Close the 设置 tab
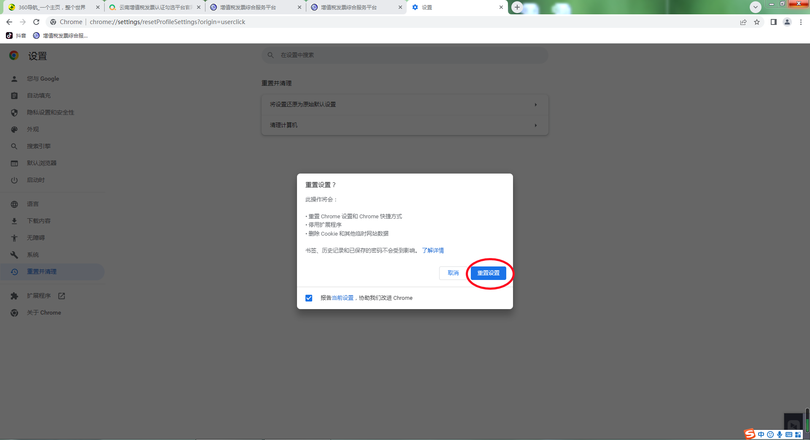The image size is (810, 440). click(501, 7)
